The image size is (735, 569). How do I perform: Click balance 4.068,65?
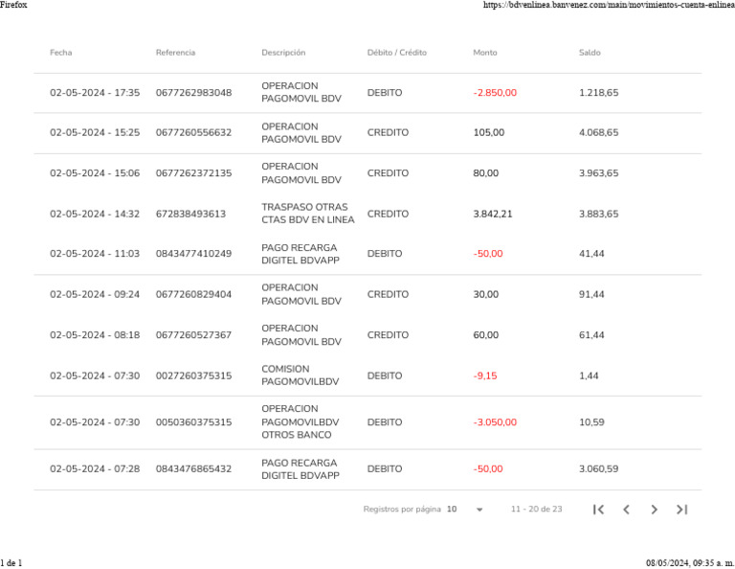(x=598, y=133)
